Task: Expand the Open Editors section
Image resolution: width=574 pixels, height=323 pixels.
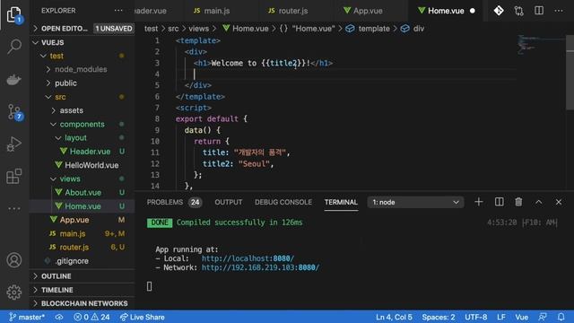Action: click(x=82, y=29)
